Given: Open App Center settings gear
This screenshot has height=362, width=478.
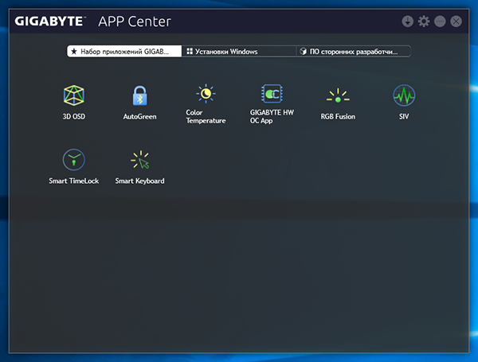Looking at the screenshot, I should click(x=424, y=21).
